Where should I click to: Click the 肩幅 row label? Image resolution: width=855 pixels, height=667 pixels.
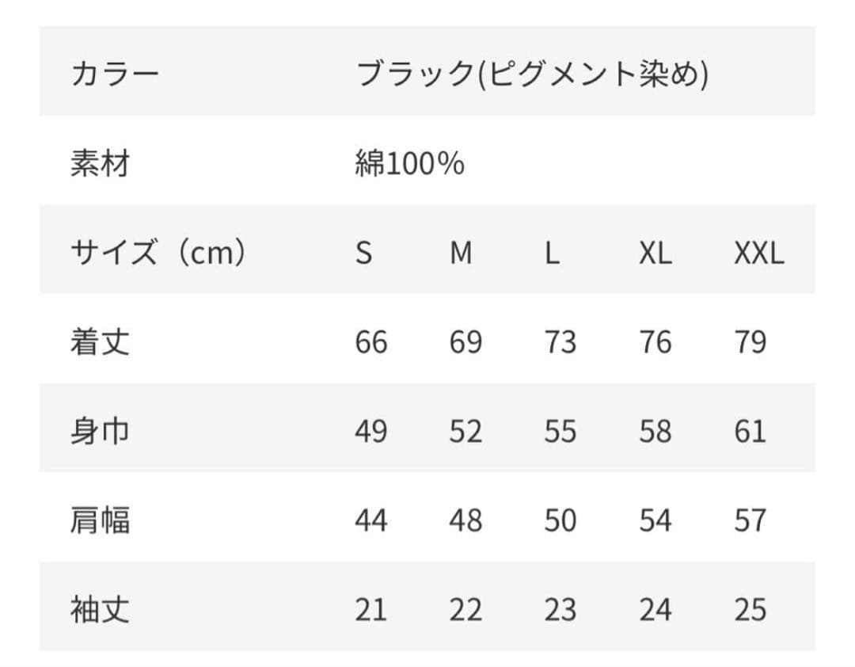tap(101, 520)
